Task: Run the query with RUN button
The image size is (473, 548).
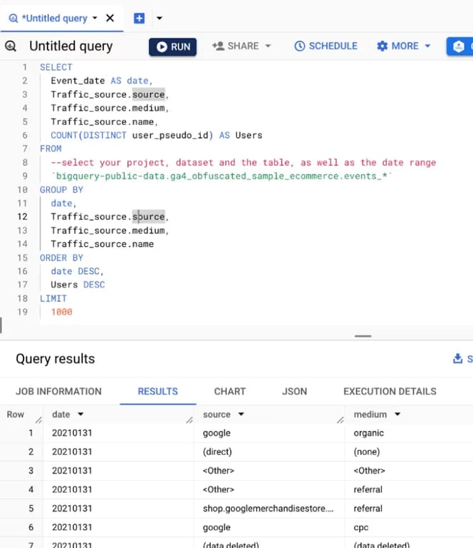Action: click(172, 47)
